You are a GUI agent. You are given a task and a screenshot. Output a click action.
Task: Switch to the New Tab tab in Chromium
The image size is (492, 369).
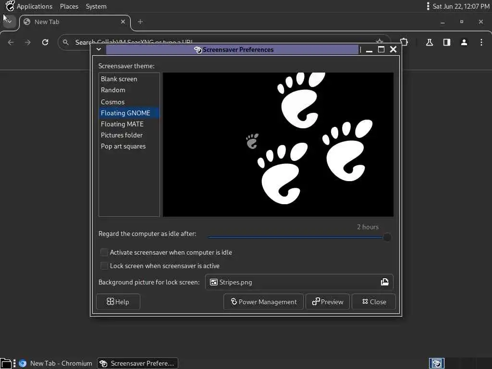pos(74,22)
